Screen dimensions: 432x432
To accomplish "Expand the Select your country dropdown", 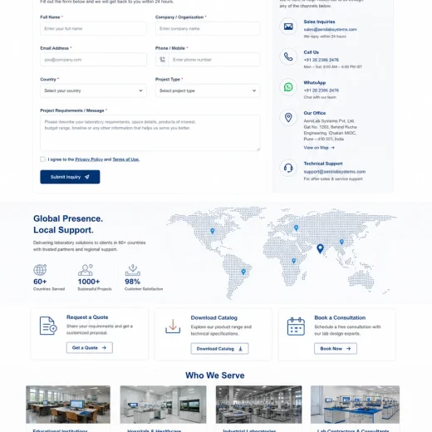I will [93, 91].
